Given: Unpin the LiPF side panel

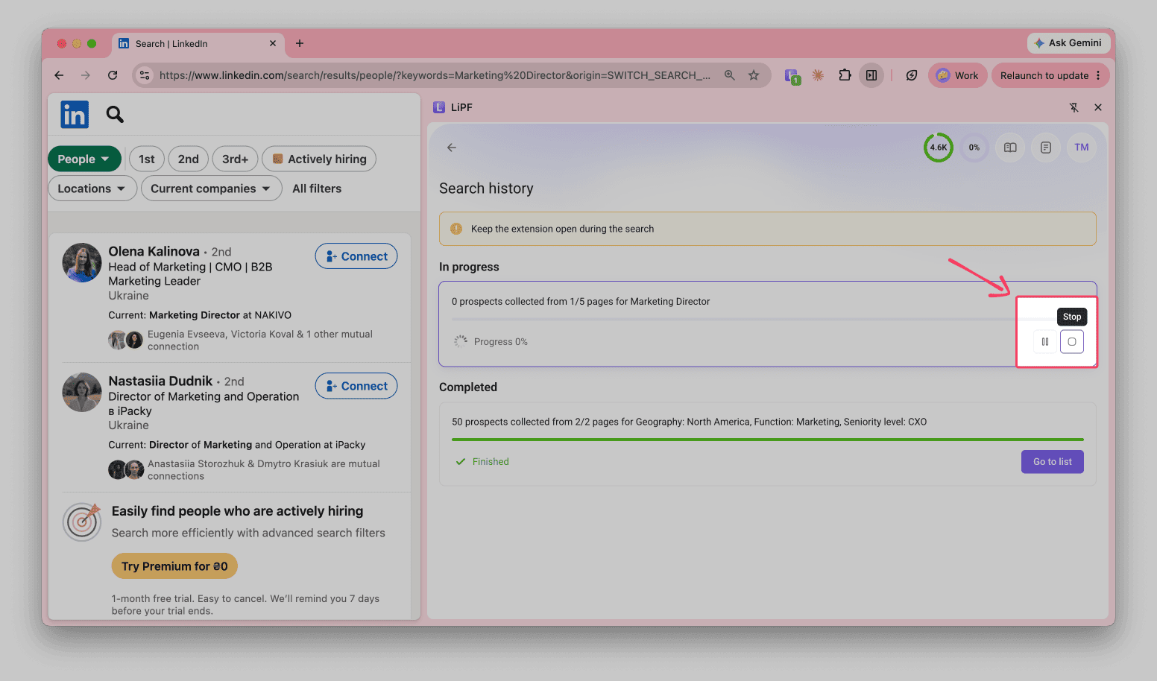Looking at the screenshot, I should (x=1074, y=107).
